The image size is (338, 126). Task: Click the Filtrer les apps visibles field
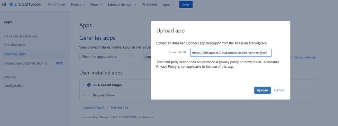tap(107, 57)
